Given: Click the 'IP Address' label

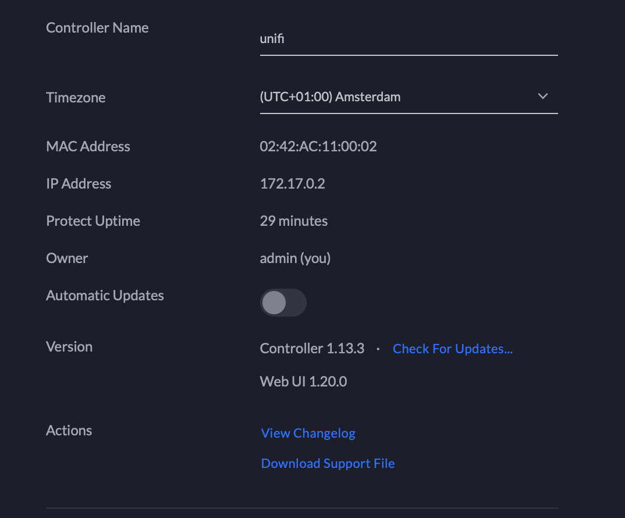Looking at the screenshot, I should pos(79,184).
